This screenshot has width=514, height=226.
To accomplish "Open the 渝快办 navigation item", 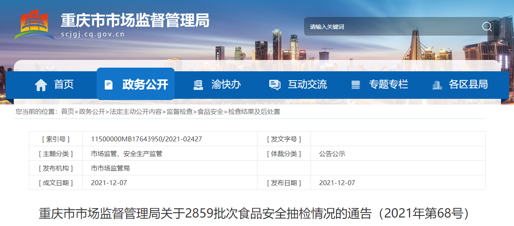I will click(x=226, y=84).
